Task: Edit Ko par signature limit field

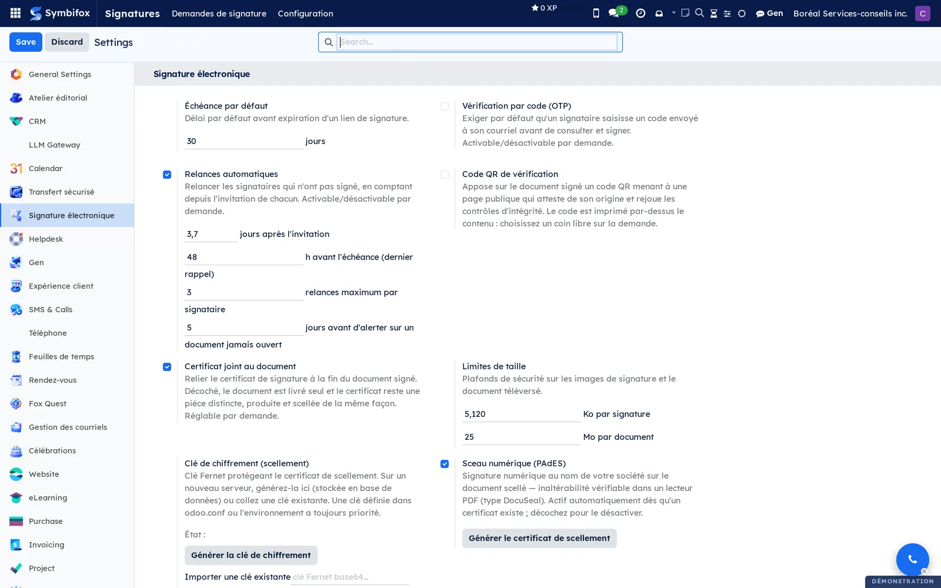Action: pyautogui.click(x=522, y=414)
